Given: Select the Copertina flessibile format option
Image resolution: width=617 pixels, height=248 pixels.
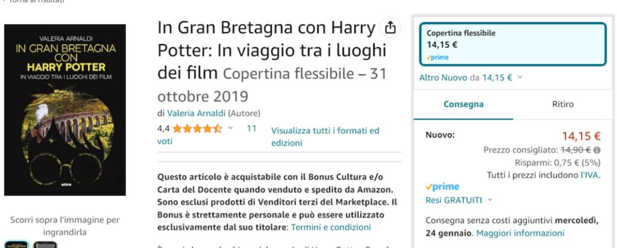Looking at the screenshot, I should click(x=513, y=44).
